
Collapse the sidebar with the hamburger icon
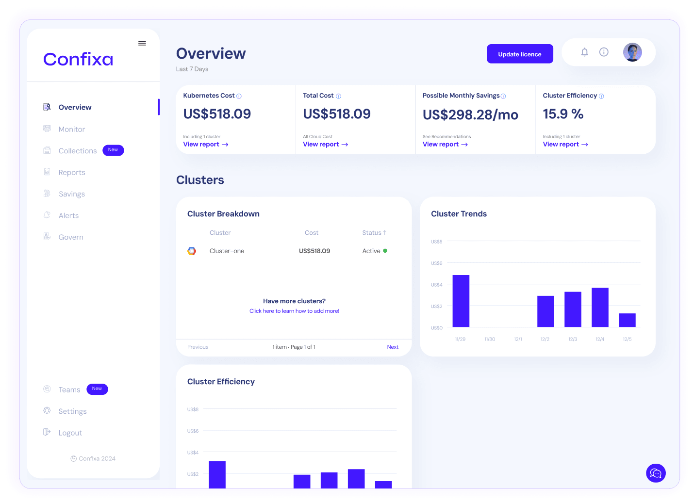[x=142, y=43]
